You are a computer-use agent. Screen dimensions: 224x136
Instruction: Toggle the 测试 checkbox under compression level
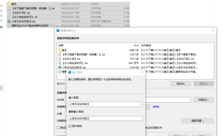(58, 128)
